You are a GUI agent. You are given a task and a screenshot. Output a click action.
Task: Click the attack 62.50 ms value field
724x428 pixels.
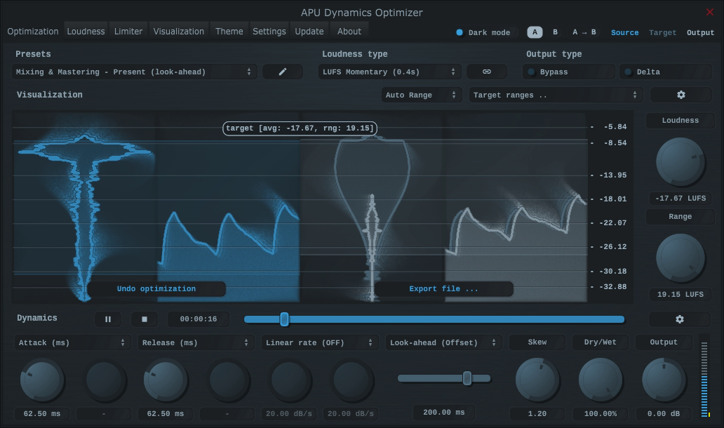41,414
